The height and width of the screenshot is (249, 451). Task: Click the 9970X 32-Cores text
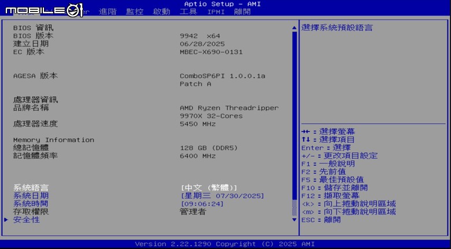tap(211, 116)
